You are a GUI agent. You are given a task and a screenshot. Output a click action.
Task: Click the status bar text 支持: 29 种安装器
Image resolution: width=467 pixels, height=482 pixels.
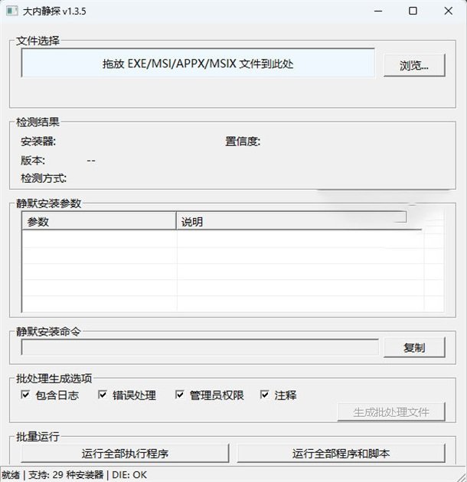tap(66, 474)
